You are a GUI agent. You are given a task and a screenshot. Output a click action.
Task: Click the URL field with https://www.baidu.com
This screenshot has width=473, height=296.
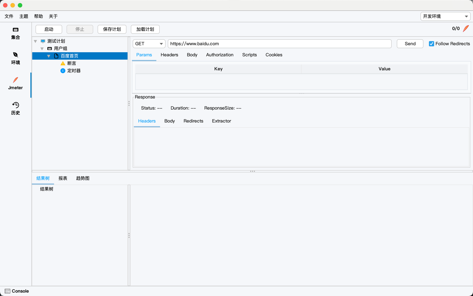[x=280, y=44]
